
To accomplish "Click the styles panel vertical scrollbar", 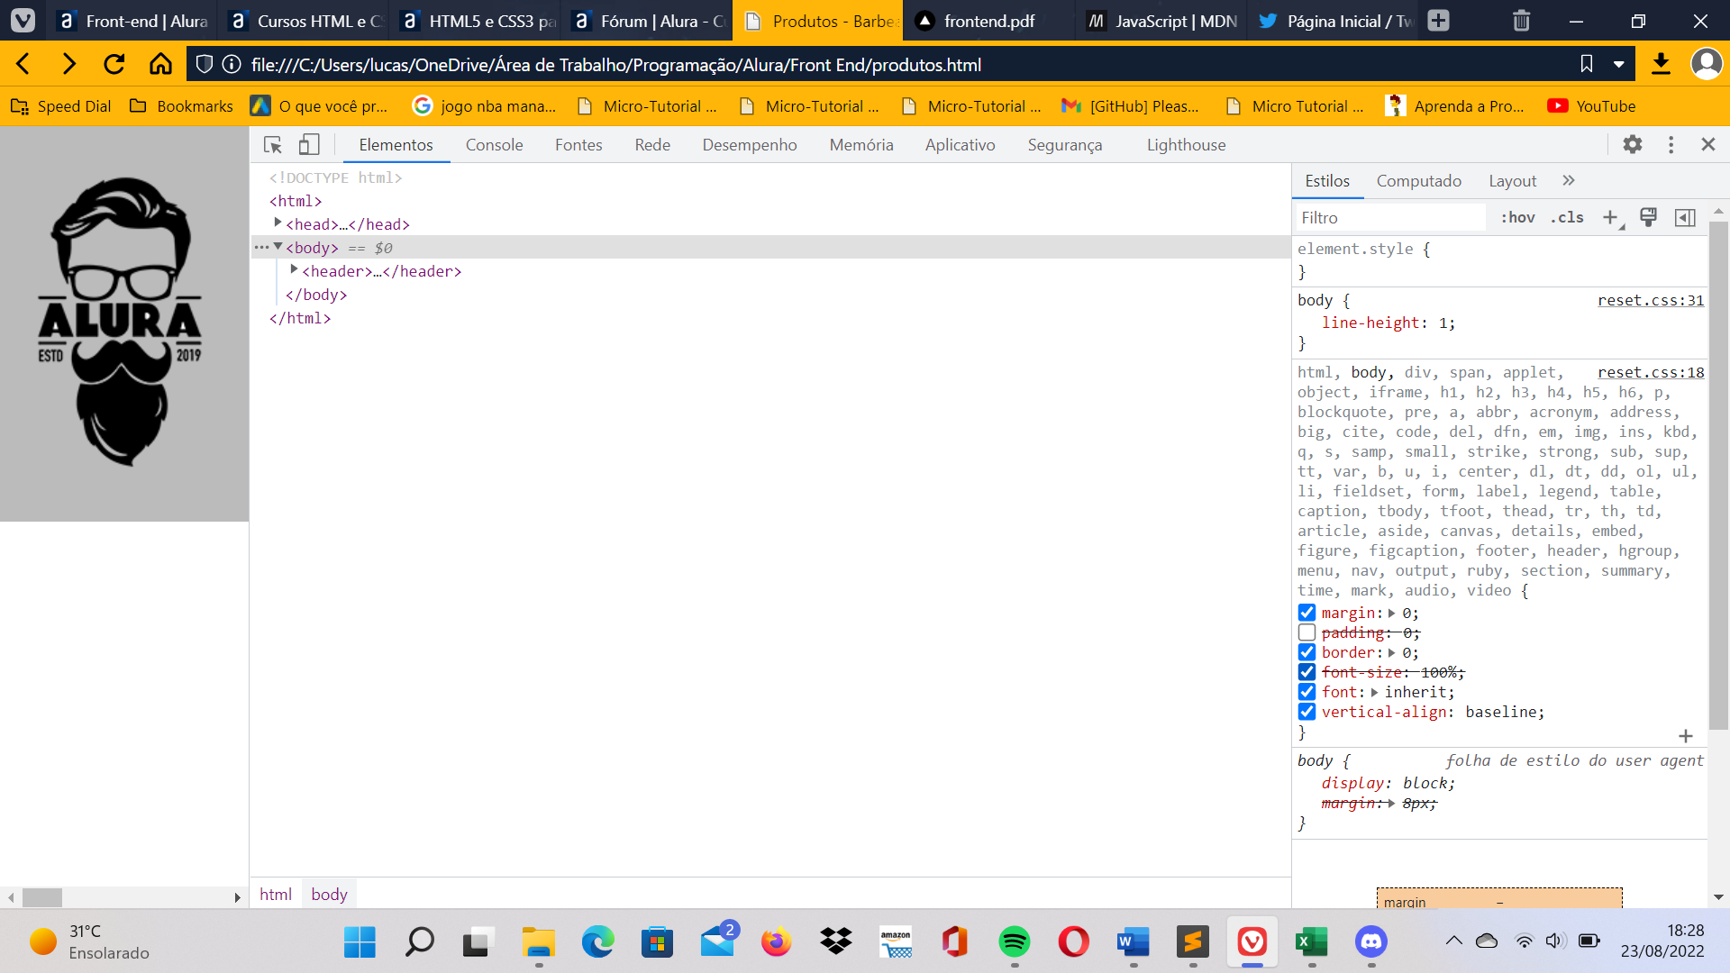I will coord(1718,476).
